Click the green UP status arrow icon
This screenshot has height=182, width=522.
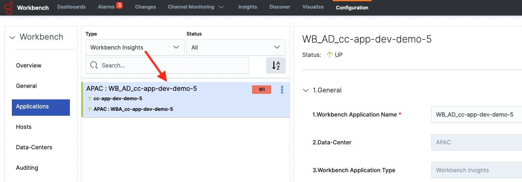pyautogui.click(x=329, y=55)
